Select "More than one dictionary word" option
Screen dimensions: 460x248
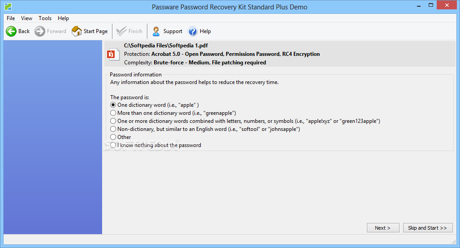[113, 113]
